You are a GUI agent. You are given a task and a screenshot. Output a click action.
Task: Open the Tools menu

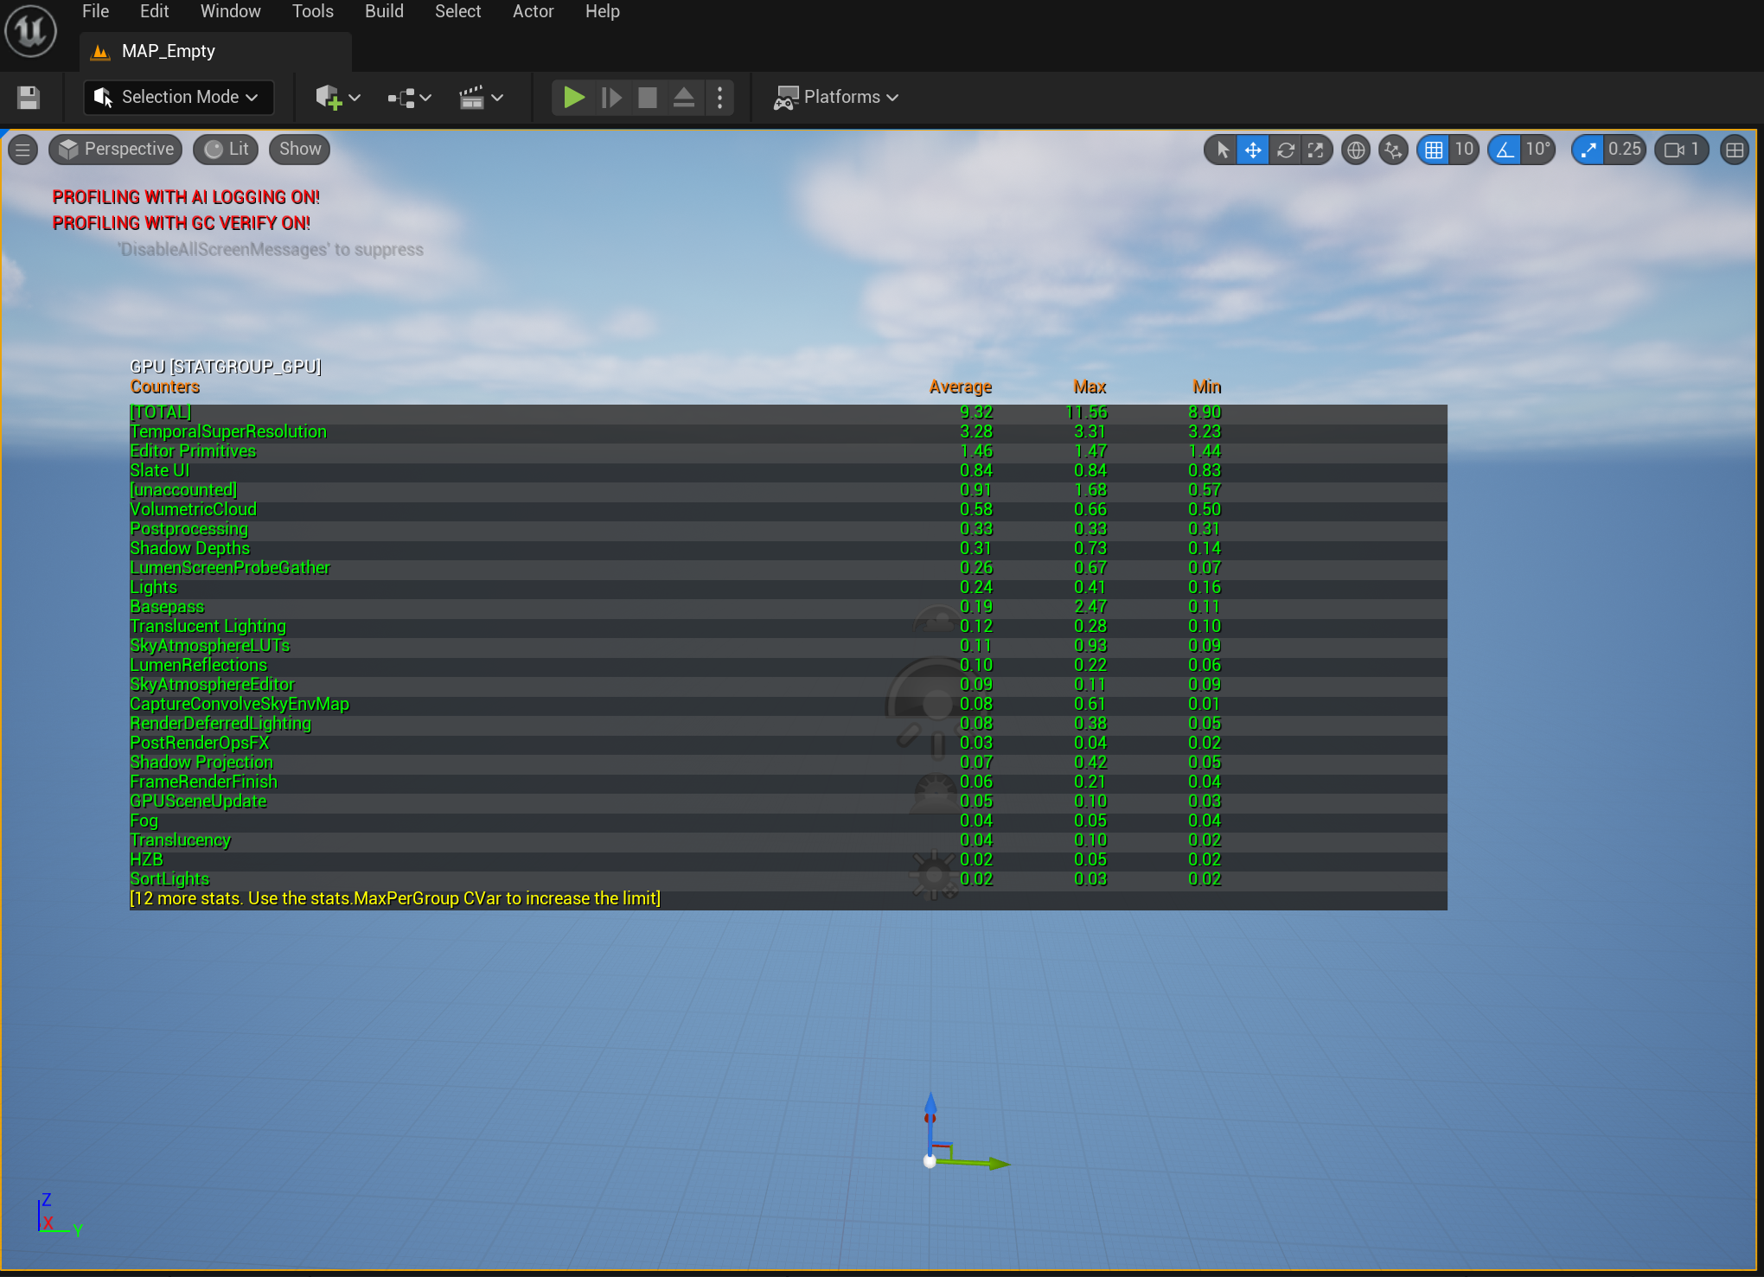[x=312, y=12]
